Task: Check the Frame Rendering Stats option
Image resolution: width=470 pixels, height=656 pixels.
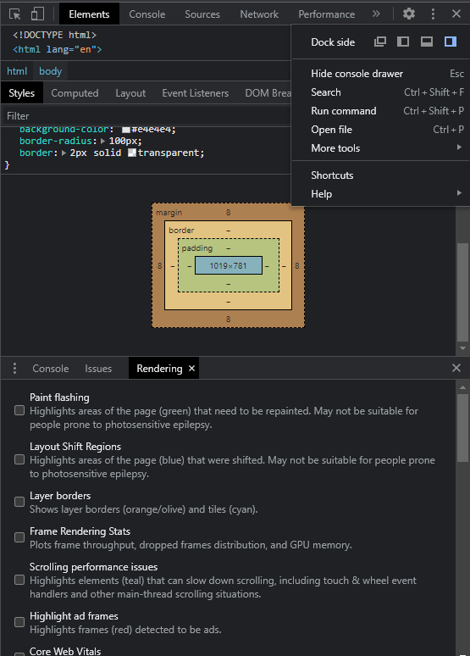Action: [x=19, y=537]
